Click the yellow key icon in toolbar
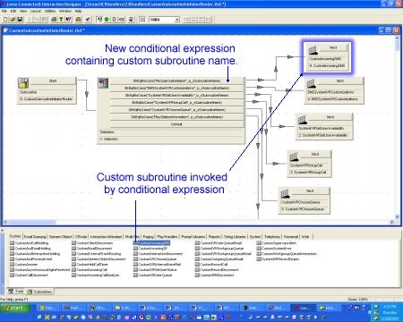This screenshot has height=322, width=403. click(61, 20)
